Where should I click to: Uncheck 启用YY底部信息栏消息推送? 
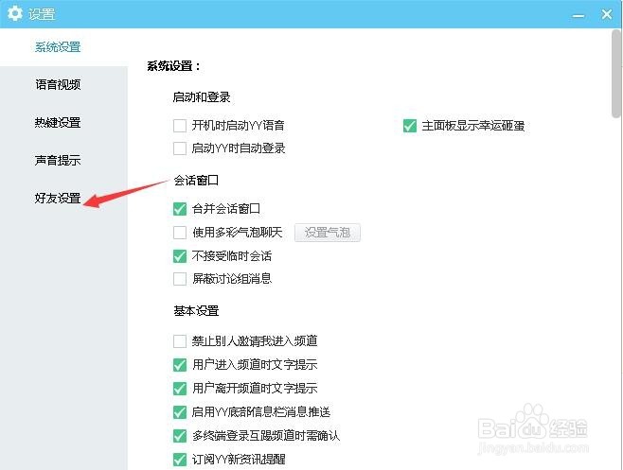point(180,412)
